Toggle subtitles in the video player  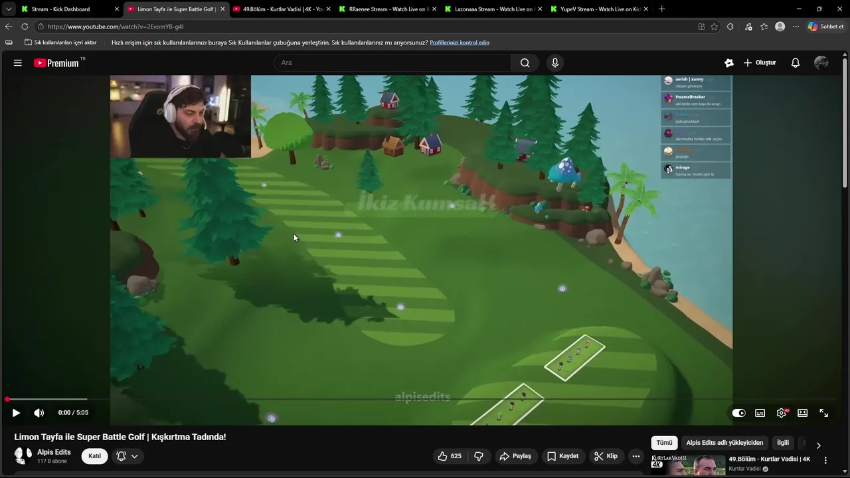click(x=760, y=413)
